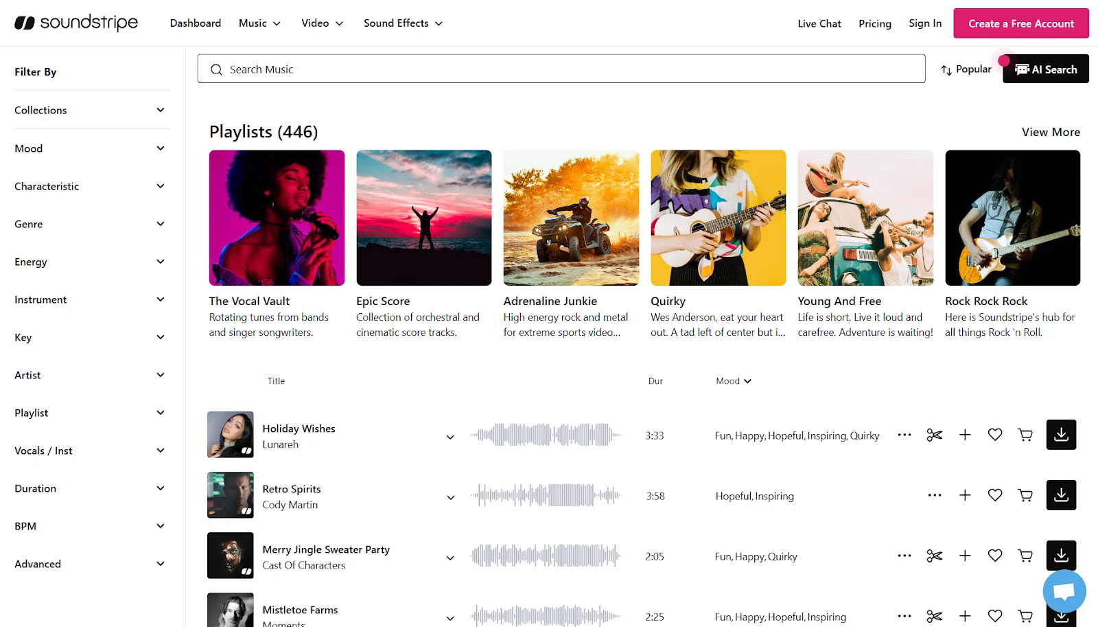Open the Adrenaline Junkie playlist thumbnail
This screenshot has width=1098, height=627.
(571, 218)
